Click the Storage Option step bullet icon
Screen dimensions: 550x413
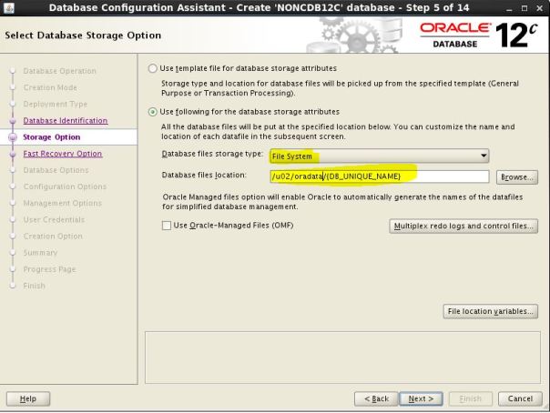[13, 137]
